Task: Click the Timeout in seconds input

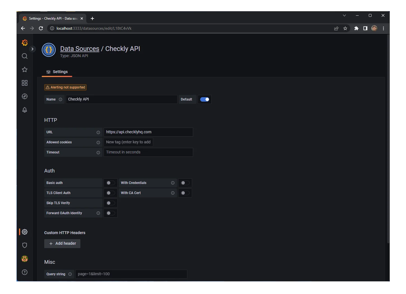Action: pos(148,152)
